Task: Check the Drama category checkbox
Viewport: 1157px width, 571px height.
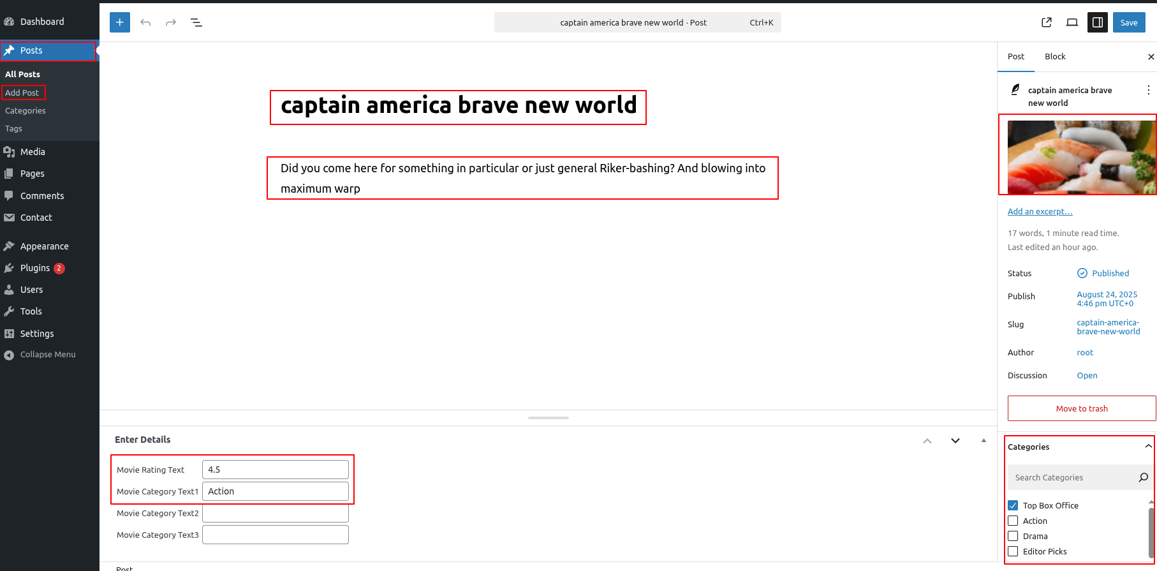Action: (x=1013, y=536)
